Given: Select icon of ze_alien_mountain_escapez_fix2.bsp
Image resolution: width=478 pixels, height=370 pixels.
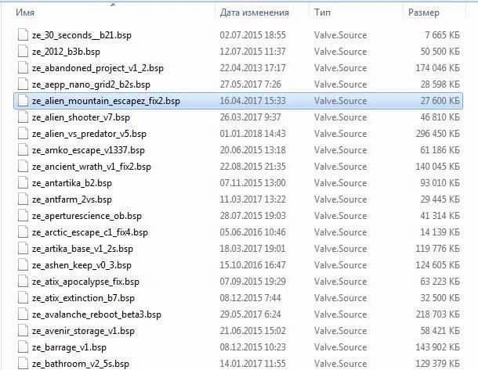Looking at the screenshot, I should 22,101.
